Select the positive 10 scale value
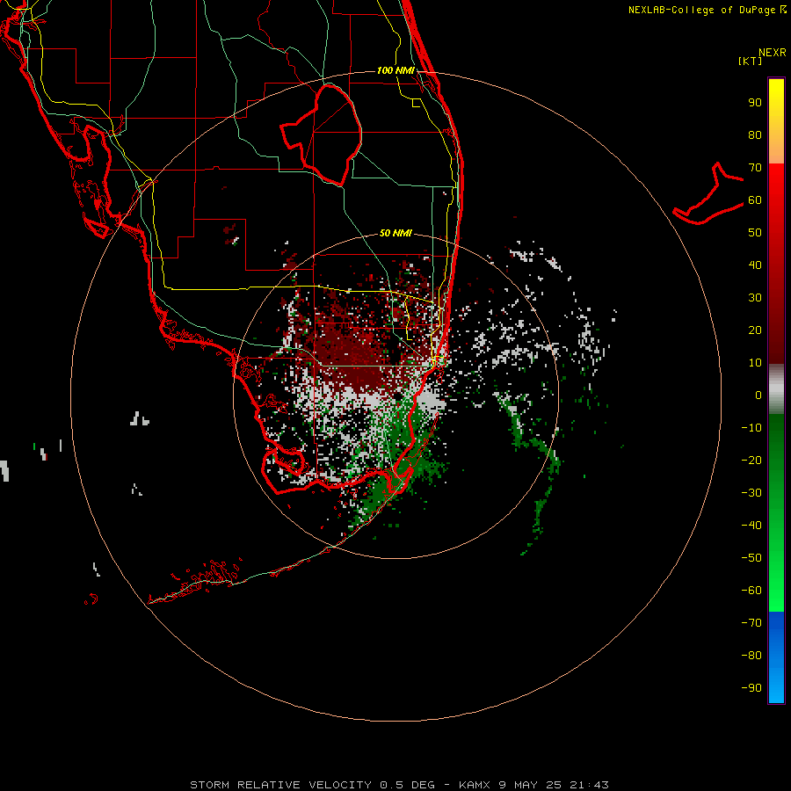The height and width of the screenshot is (791, 791). click(x=755, y=363)
